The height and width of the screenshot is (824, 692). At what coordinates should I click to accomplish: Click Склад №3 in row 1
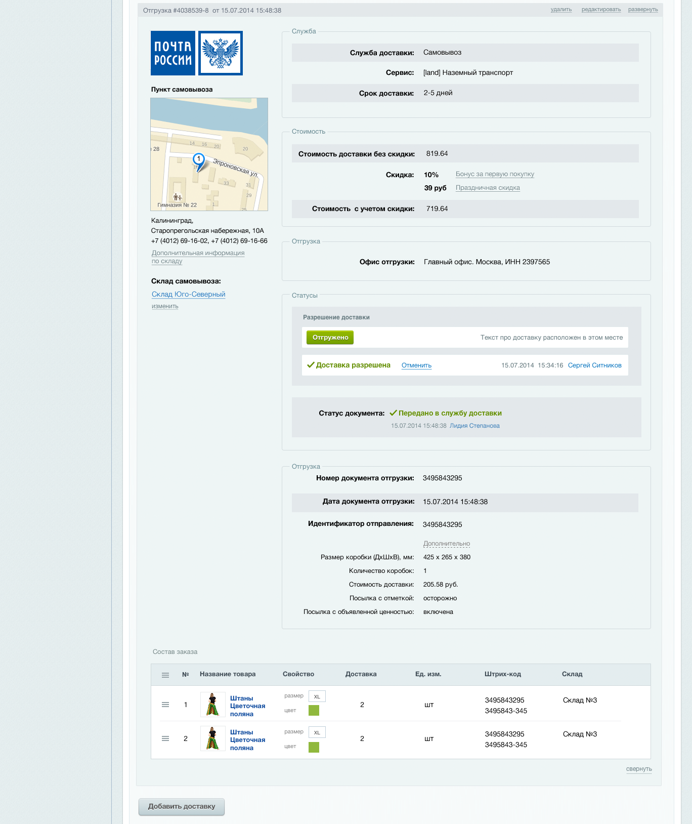580,701
